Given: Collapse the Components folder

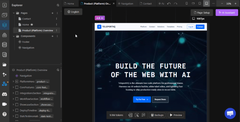Looking at the screenshot, I should tap(13, 36).
